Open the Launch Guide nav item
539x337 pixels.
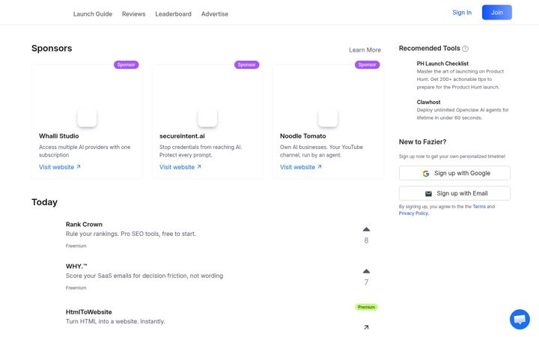tap(93, 14)
